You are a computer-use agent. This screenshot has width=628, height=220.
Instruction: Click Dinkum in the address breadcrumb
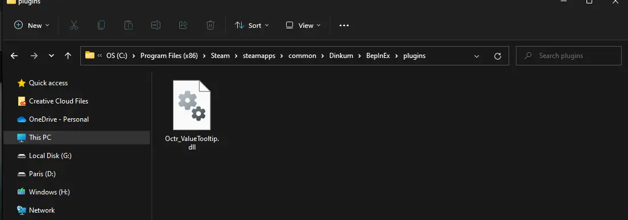point(341,56)
